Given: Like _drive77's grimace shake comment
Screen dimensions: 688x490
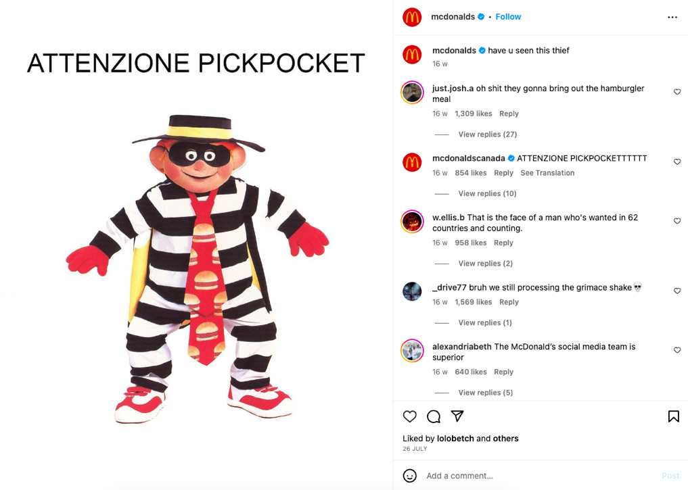Looking at the screenshot, I should pos(677,291).
